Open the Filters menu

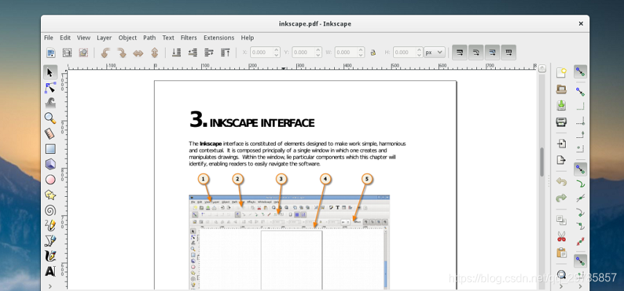point(189,38)
